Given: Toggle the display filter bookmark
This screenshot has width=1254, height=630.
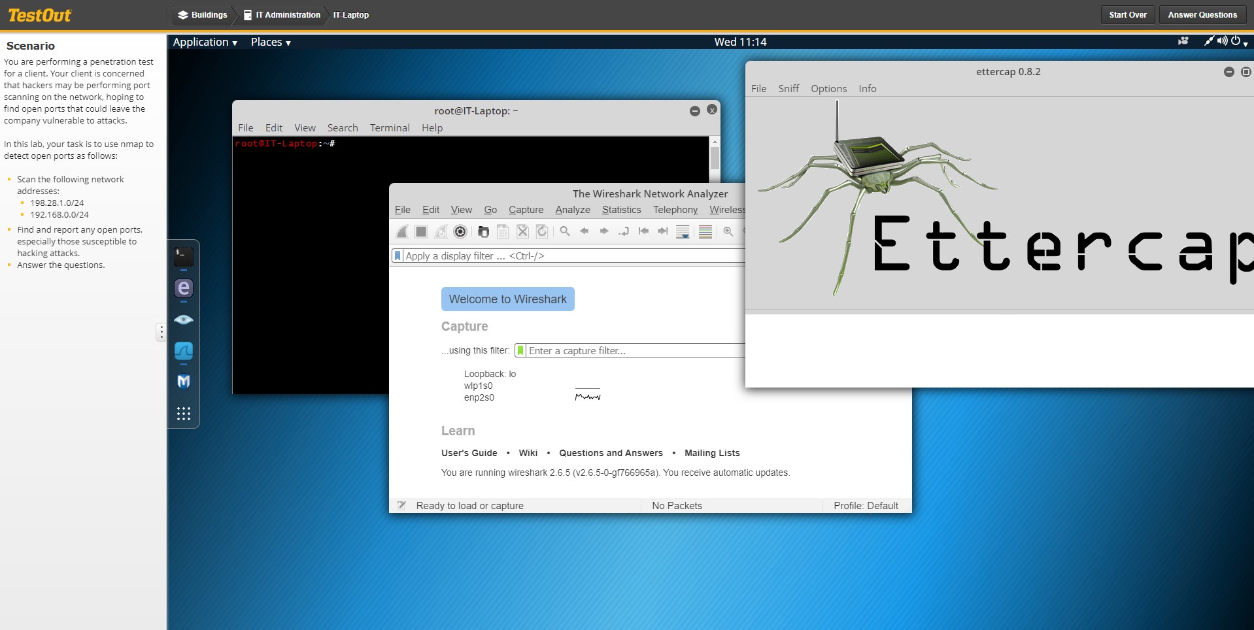Looking at the screenshot, I should 397,256.
